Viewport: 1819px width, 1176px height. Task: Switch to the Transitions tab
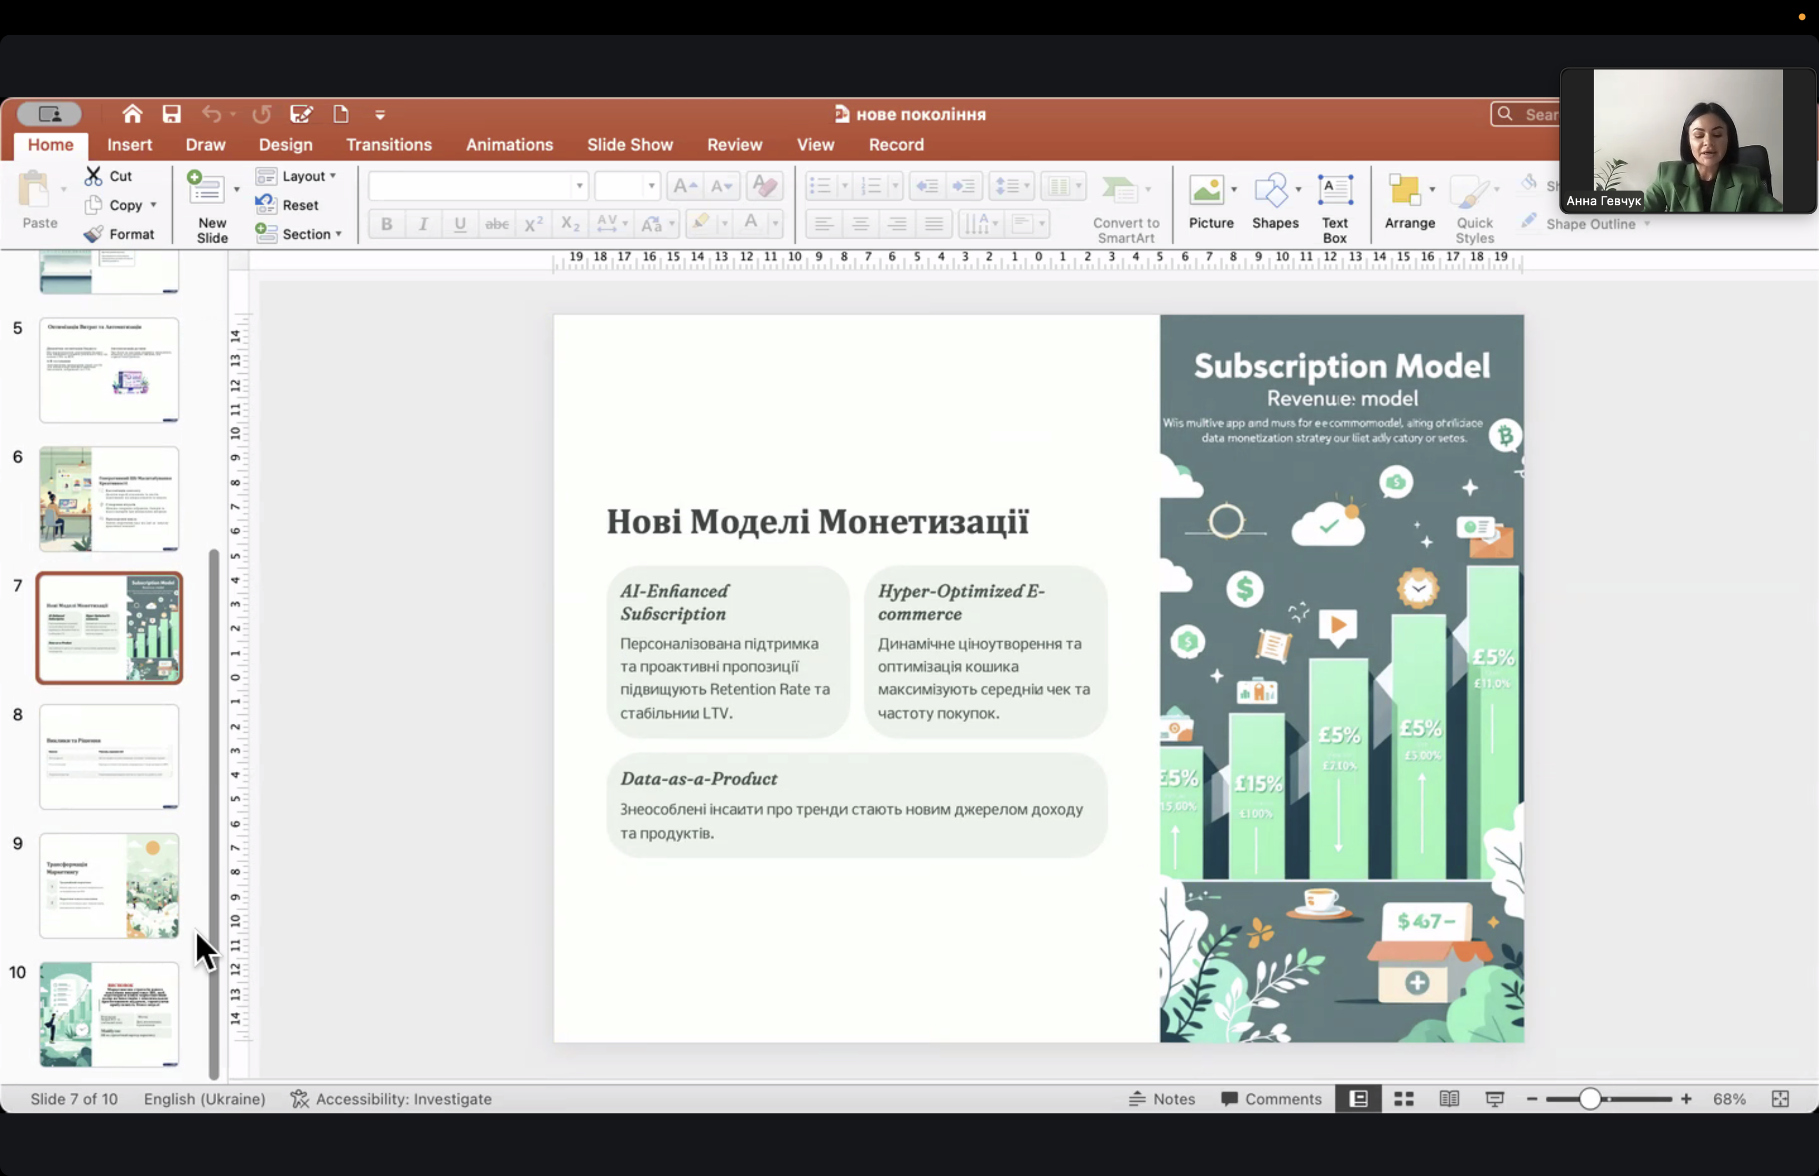(x=388, y=144)
